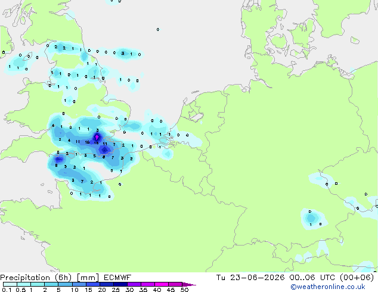378x292 pixels.
Task: Click the legend value "40"
Action: (157, 290)
